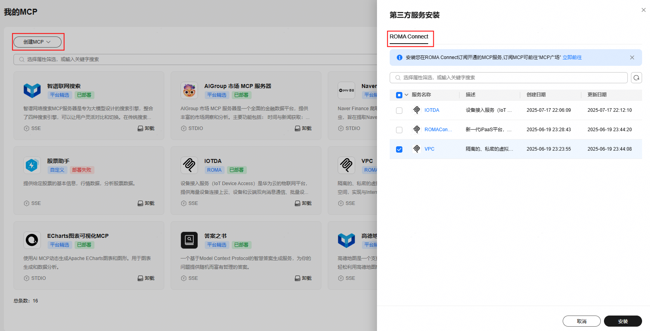The width and height of the screenshot is (650, 331).
Task: Select the ROMA Connect tab
Action: [x=409, y=36]
